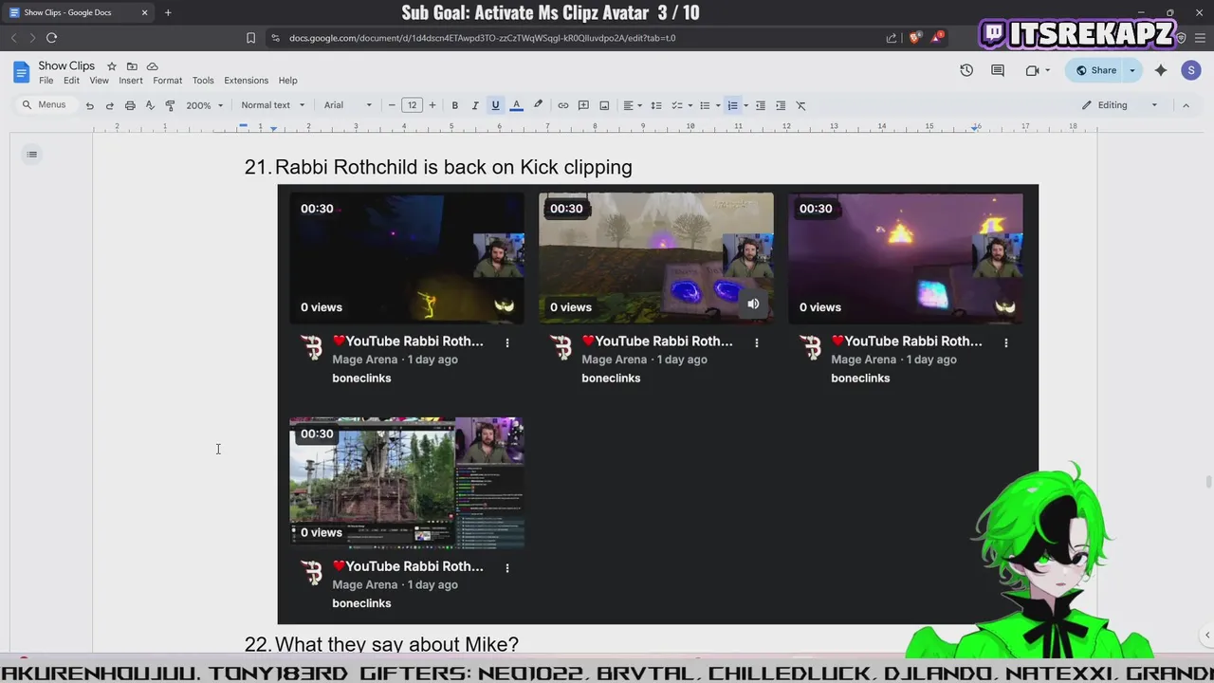Toggle bold formatting
Image resolution: width=1214 pixels, height=683 pixels.
coord(454,105)
